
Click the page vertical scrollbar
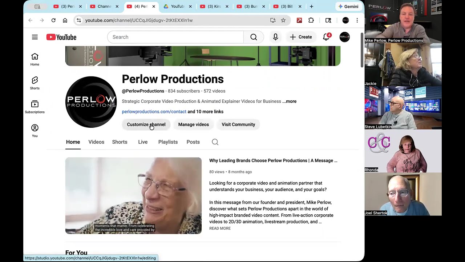pos(362,50)
